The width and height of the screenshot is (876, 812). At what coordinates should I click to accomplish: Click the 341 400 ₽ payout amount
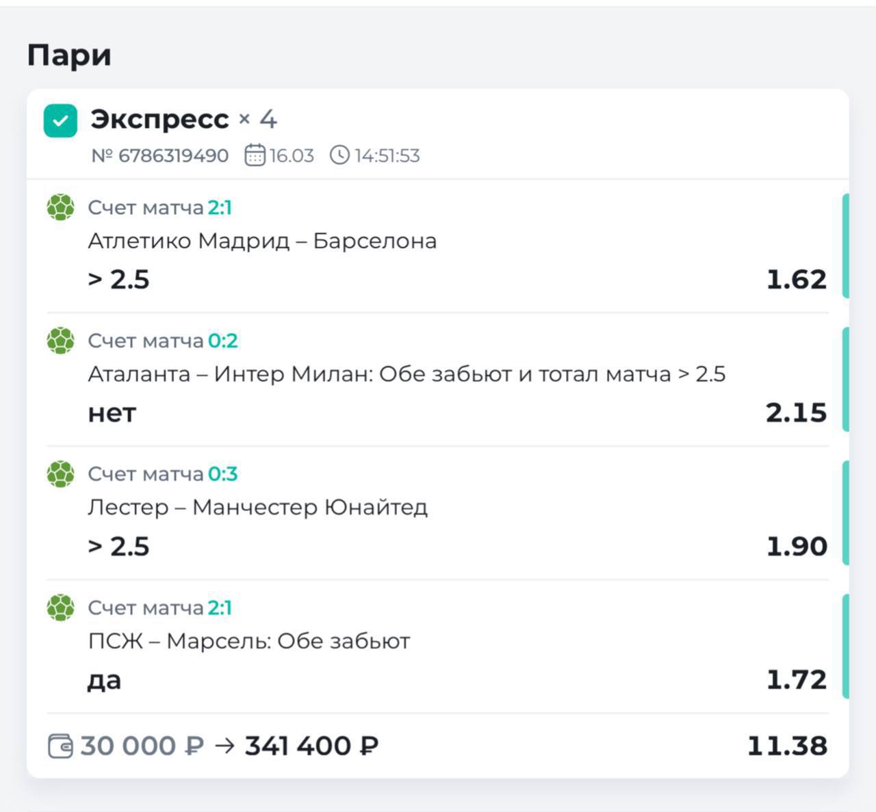click(x=311, y=746)
